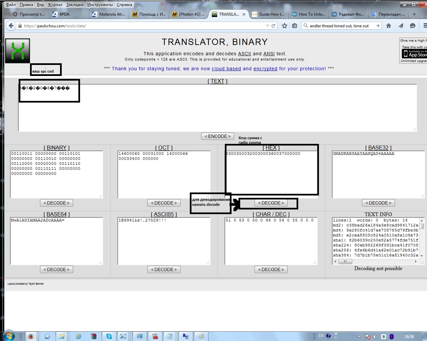Open the smiley chat icon in toolbar

coord(413,26)
